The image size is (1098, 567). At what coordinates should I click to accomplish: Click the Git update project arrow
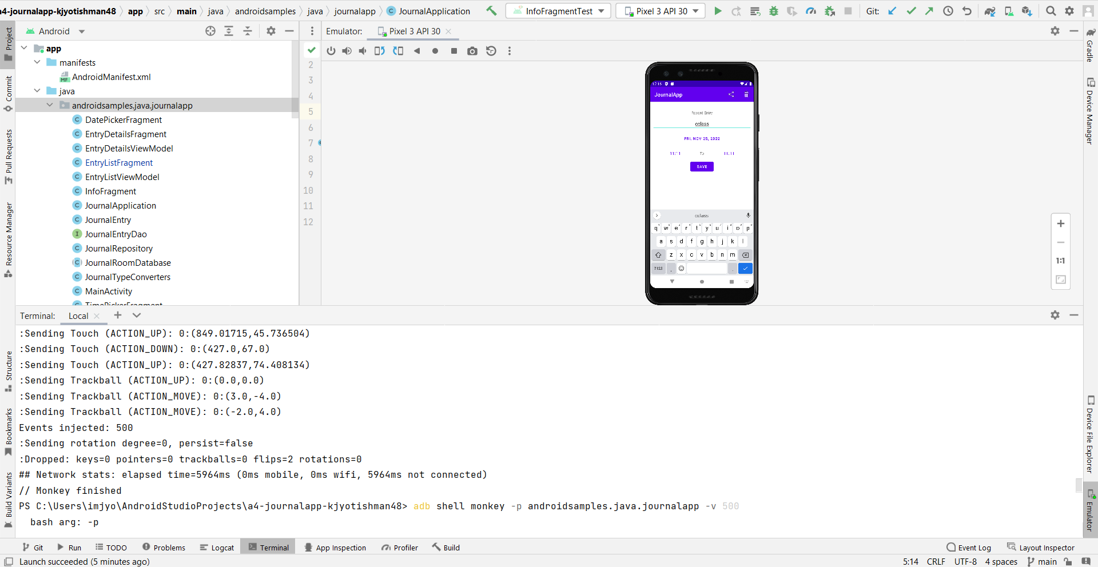pos(892,11)
